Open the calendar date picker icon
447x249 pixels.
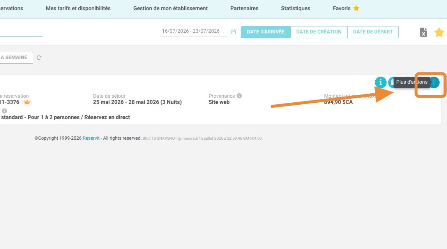tap(233, 32)
